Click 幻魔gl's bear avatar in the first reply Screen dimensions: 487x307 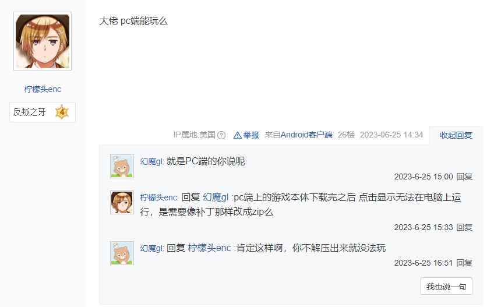[x=122, y=166]
